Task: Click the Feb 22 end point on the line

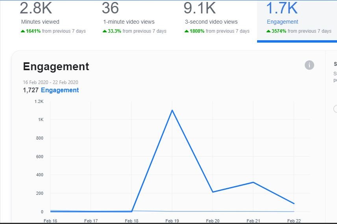Action: tap(294, 203)
